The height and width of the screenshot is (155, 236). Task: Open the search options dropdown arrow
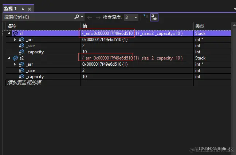coord(82,17)
